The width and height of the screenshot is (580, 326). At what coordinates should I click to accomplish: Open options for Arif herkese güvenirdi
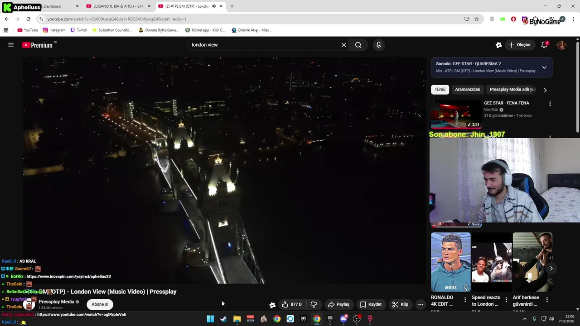pos(547,300)
